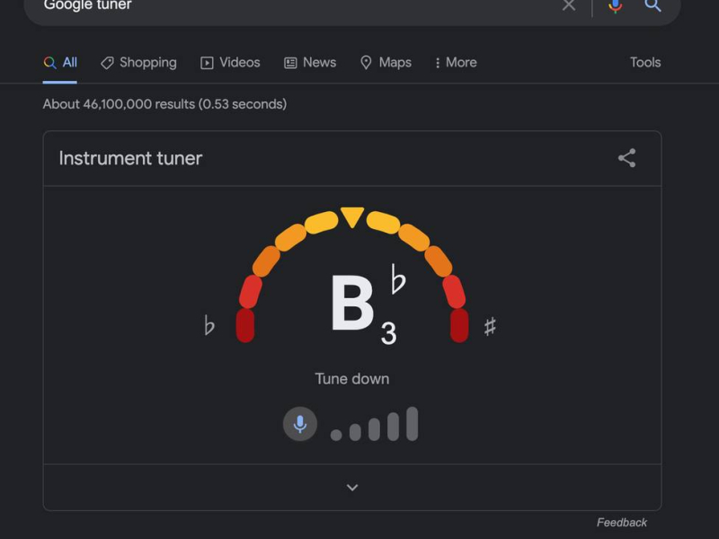Click the microphone volume level bars
Viewport: 719px width, 539px height.
375,425
